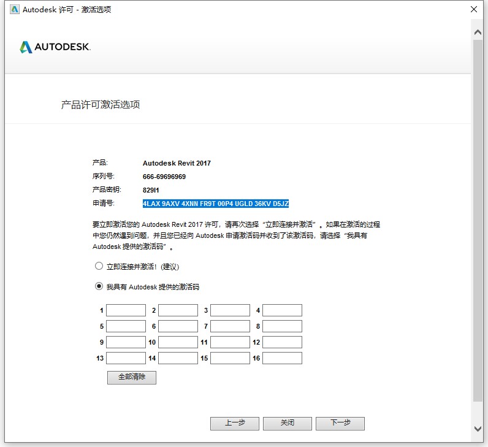This screenshot has width=488, height=447.
Task: Click activation code field 12
Action: 282,342
